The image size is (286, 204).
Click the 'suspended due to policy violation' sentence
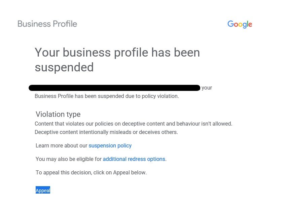coord(107,96)
